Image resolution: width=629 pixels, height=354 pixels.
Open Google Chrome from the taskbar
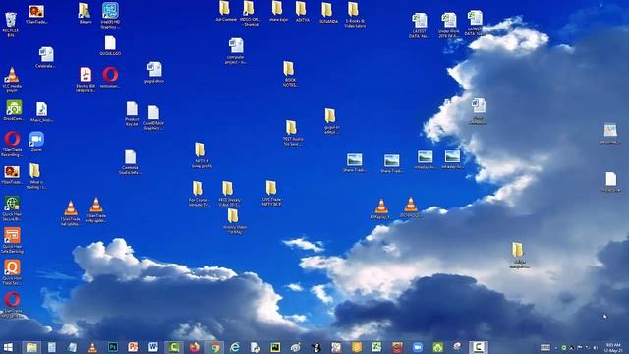pyautogui.click(x=214, y=347)
